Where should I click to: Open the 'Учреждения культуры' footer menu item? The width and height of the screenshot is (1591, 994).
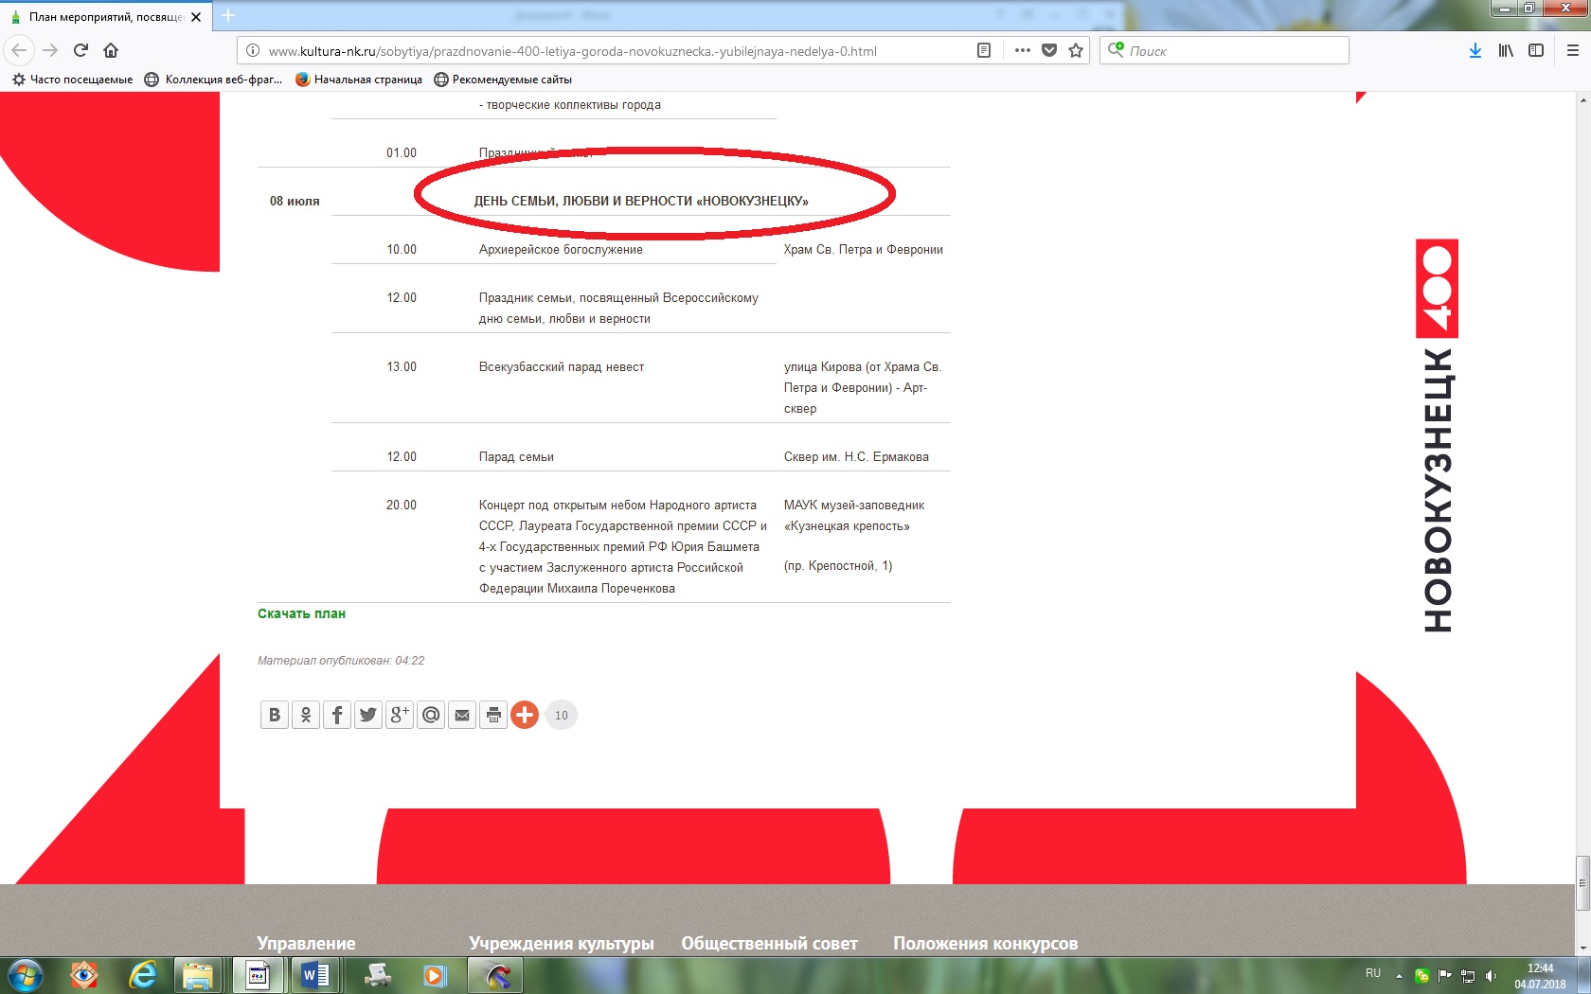[x=561, y=943]
